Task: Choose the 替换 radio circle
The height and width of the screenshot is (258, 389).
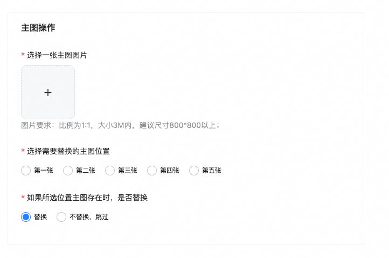Action: coord(26,217)
